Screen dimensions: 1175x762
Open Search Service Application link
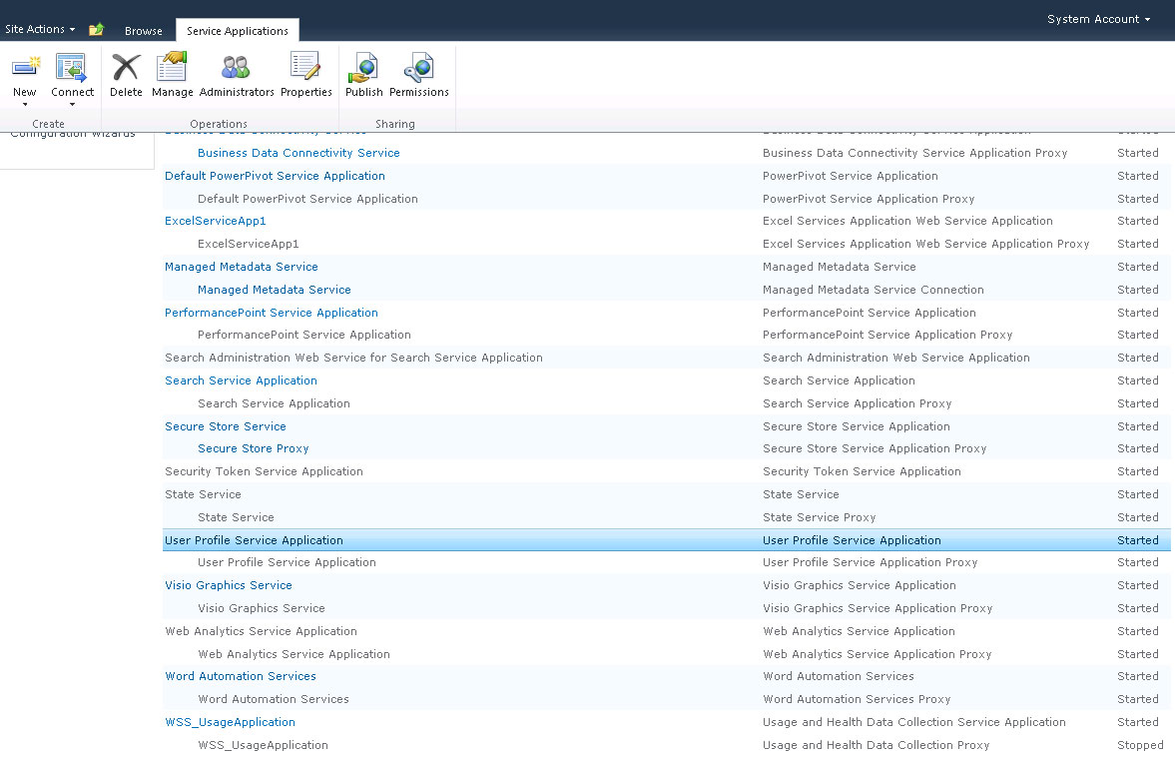(241, 381)
